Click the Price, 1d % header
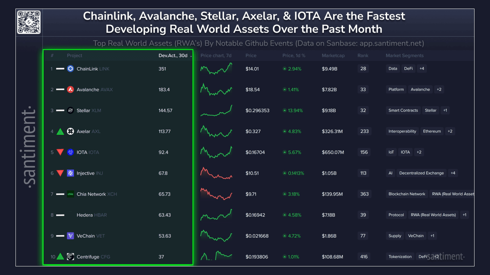 click(294, 55)
